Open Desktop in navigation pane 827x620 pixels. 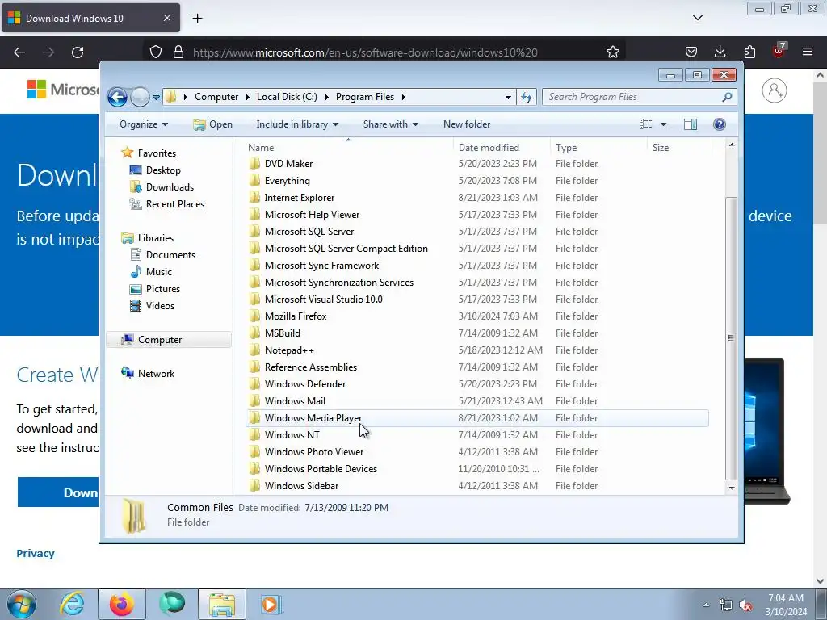pyautogui.click(x=163, y=170)
